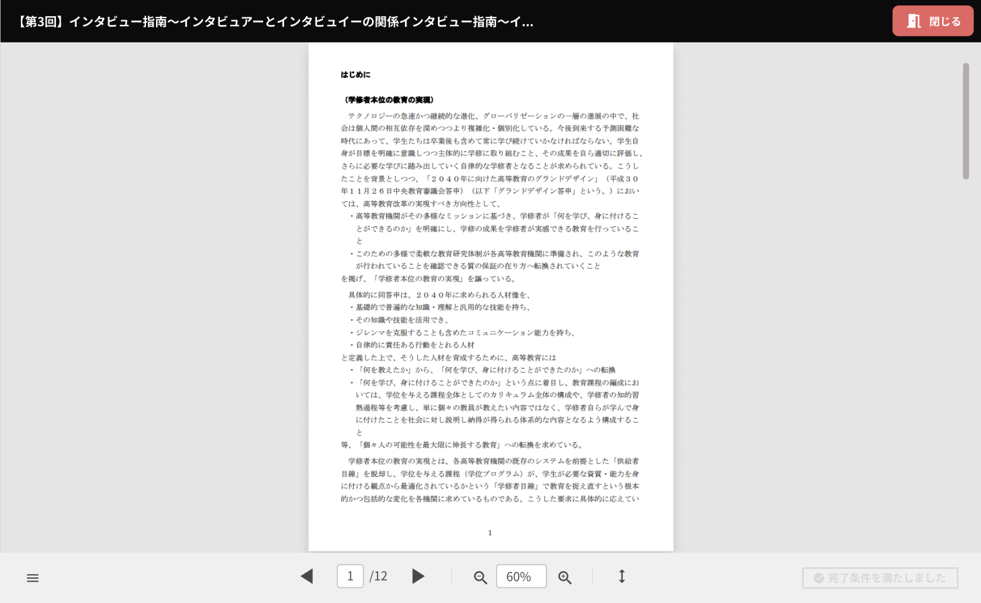981x603 pixels.
Task: Click the door icon on the close button
Action: [913, 21]
